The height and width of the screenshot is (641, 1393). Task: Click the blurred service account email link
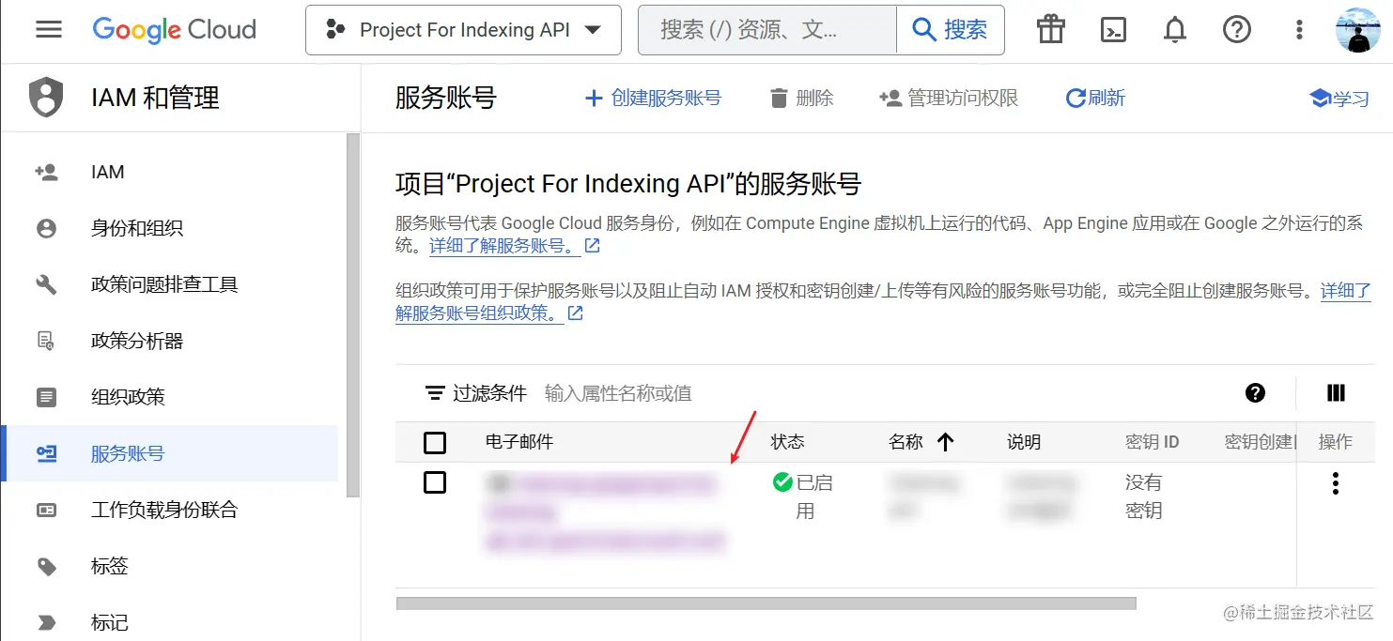pyautogui.click(x=606, y=512)
